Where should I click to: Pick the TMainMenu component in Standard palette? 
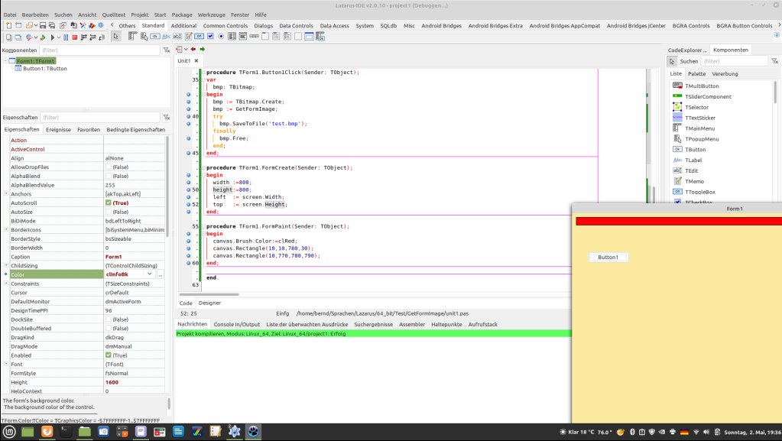click(132, 37)
